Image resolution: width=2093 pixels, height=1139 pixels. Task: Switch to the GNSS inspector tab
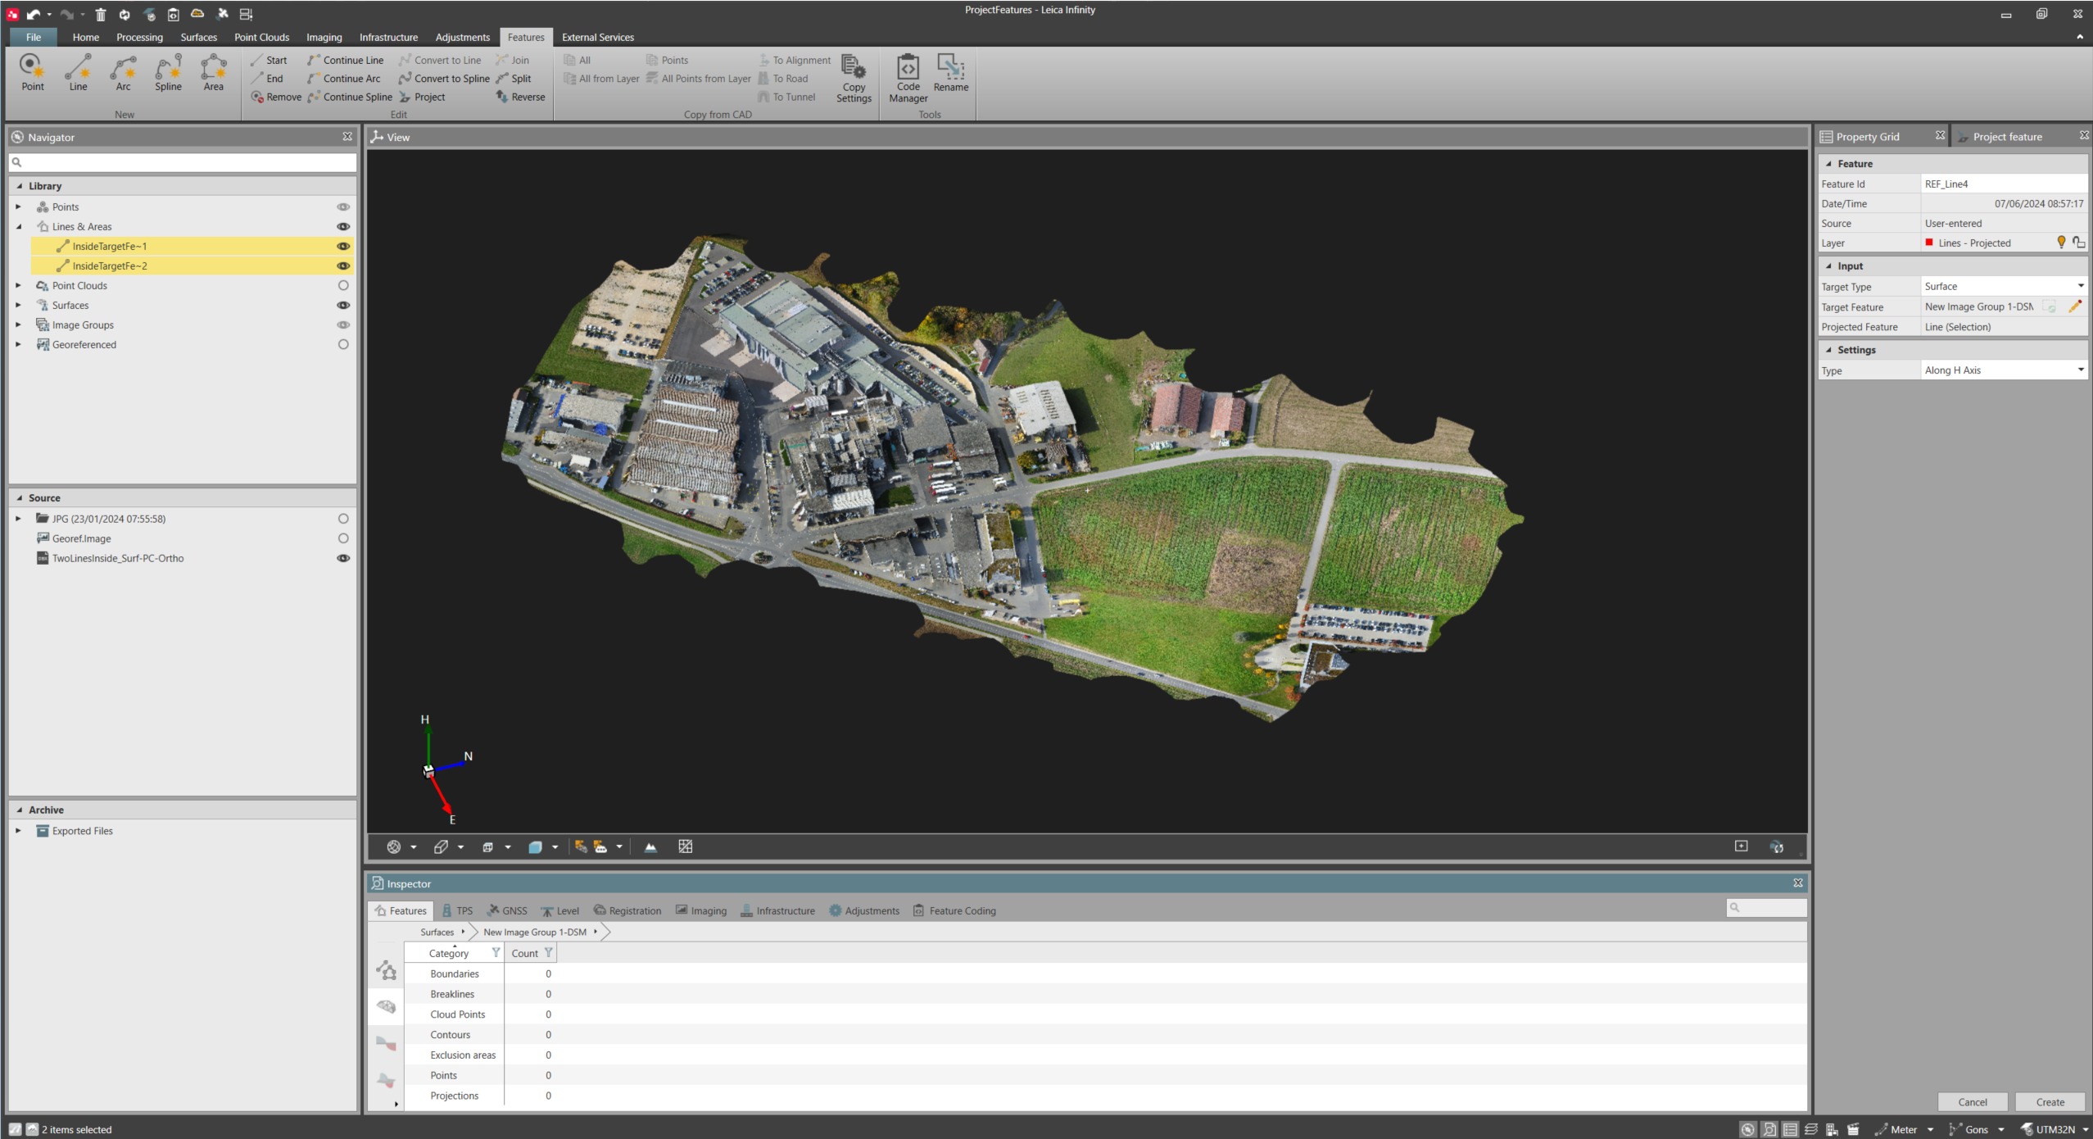click(507, 910)
